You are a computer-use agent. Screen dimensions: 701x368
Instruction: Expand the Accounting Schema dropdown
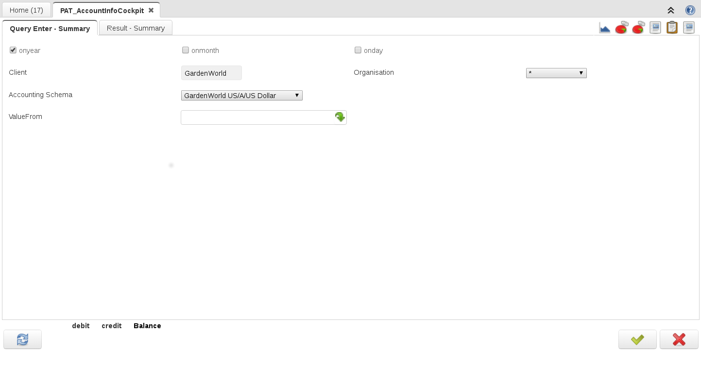[241, 96]
